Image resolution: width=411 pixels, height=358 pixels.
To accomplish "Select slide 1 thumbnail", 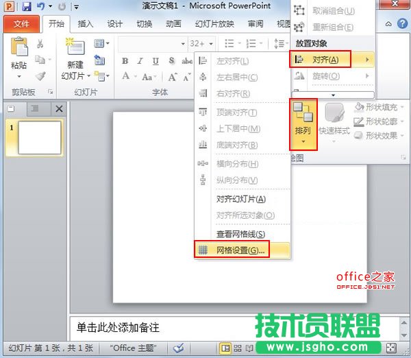I will (39, 138).
